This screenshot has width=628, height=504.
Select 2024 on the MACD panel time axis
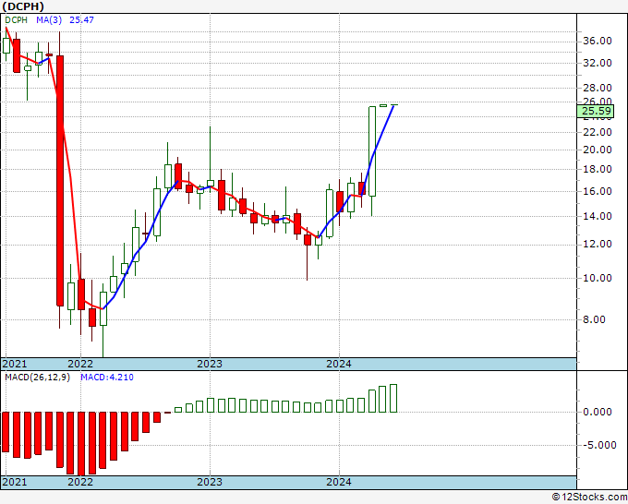(339, 482)
